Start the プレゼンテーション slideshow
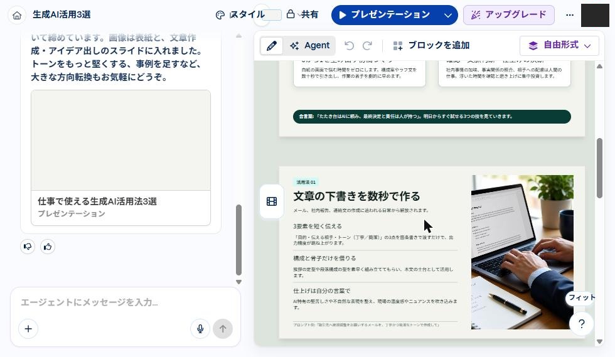Viewport: 615px width, 357px height. tap(385, 15)
